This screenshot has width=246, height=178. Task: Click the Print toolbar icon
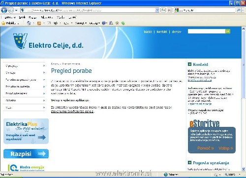[56, 23]
